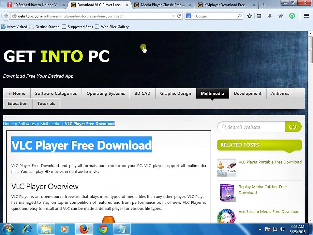Open the Development menu
The image size is (313, 235).
coord(247,93)
